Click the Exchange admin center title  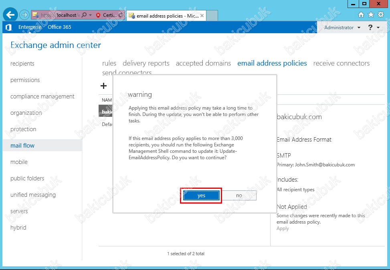tap(56, 45)
